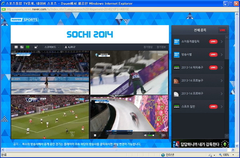Click the Sochi icon beside 방송사별
The width and height of the screenshot is (240, 158).
pyautogui.click(x=176, y=55)
